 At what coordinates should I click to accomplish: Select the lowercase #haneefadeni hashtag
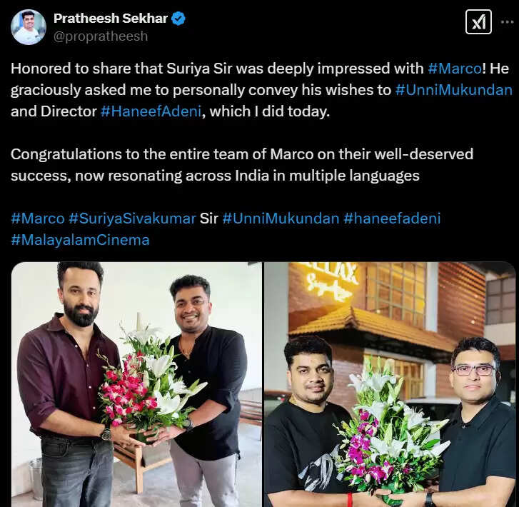tap(392, 219)
